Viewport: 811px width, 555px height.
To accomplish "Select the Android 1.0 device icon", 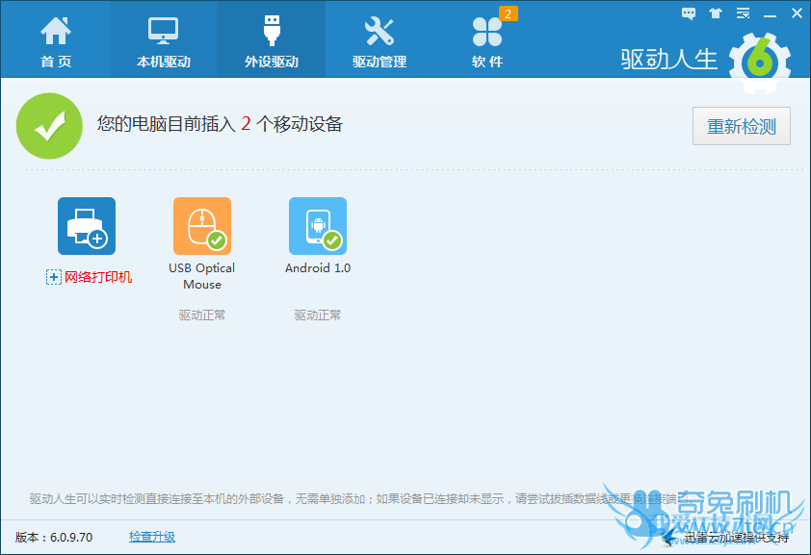I will click(x=318, y=226).
